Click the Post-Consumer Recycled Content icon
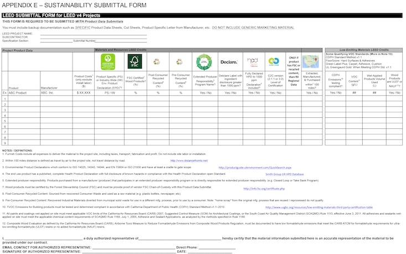The image size is (406, 254). (x=157, y=62)
